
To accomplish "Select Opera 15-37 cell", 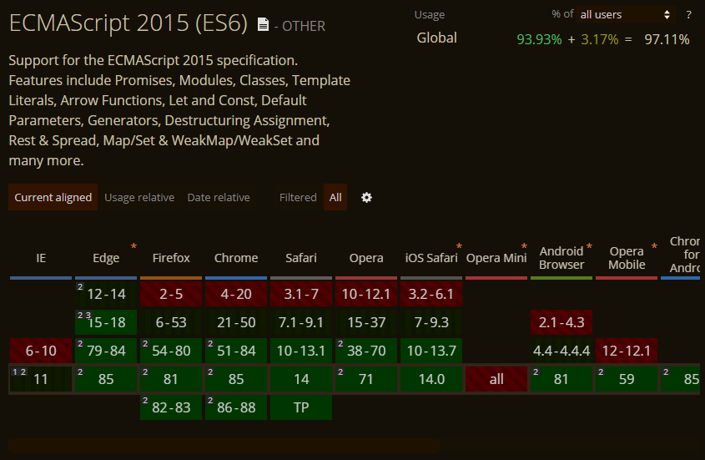I will coord(366,322).
